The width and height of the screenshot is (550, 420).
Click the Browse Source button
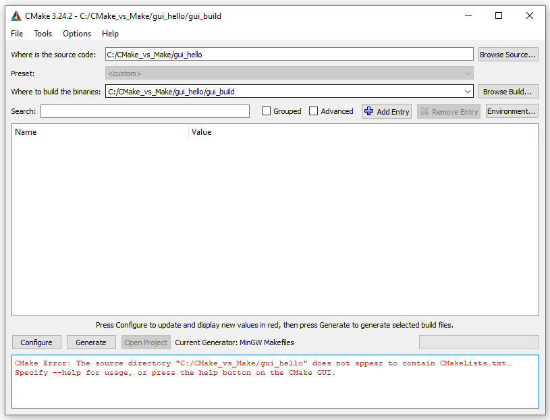pos(508,55)
